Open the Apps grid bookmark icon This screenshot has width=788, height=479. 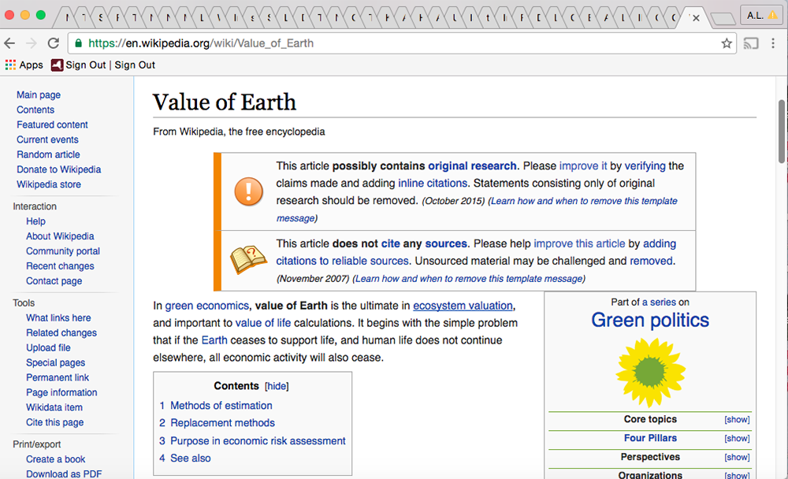tap(10, 65)
